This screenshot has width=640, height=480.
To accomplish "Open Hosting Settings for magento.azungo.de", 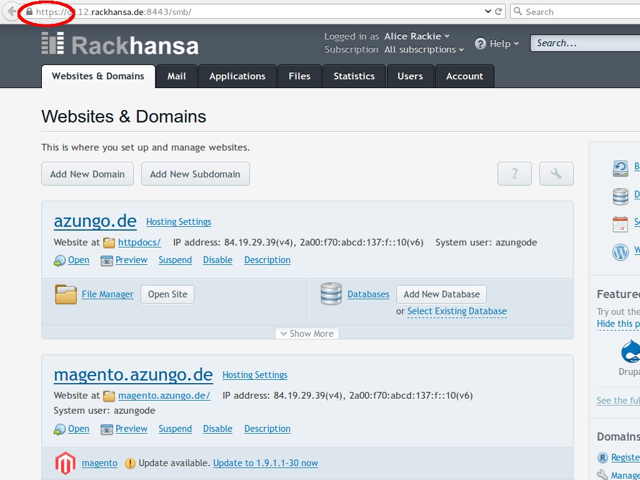I will (x=255, y=375).
